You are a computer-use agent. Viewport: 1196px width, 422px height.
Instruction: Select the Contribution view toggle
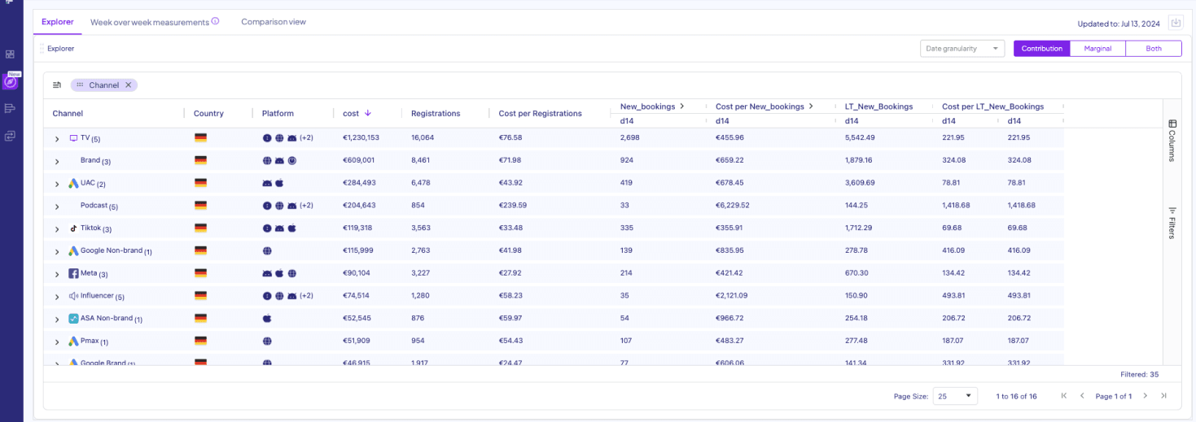coord(1041,49)
